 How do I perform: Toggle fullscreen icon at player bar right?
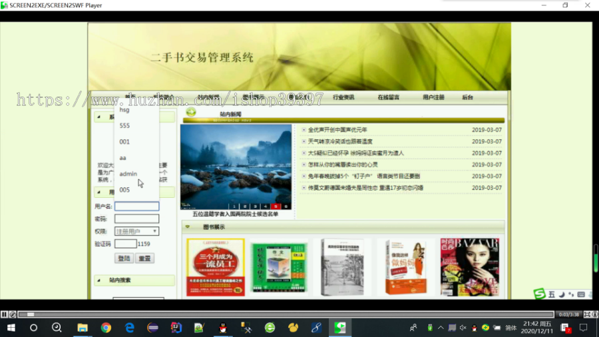[587, 314]
